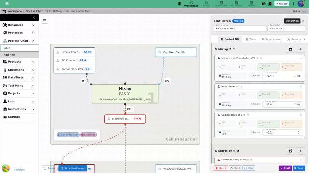Toggle Reuse for Lithium Iron Phosphate
309x174 pixels.
pos(255,76)
